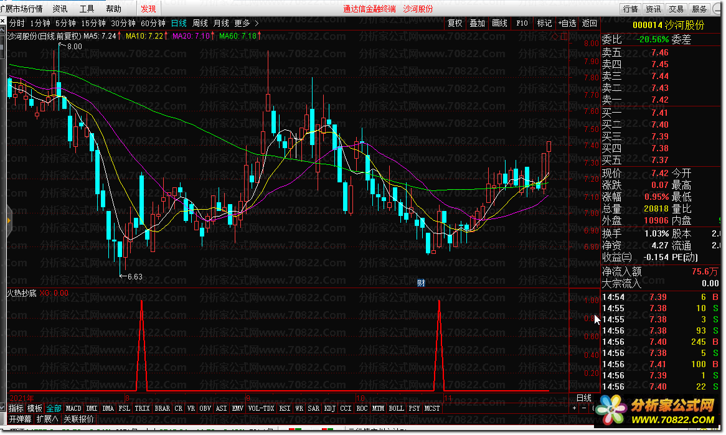726x435 pixels.
Task: Click the 关联报价 button
Action: tap(78, 419)
